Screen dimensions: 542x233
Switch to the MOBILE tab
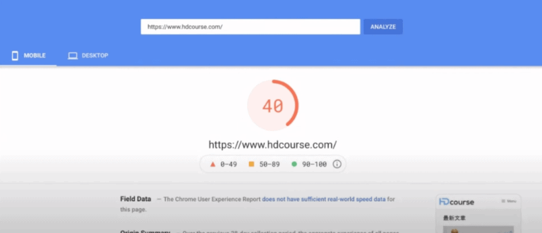coord(29,55)
